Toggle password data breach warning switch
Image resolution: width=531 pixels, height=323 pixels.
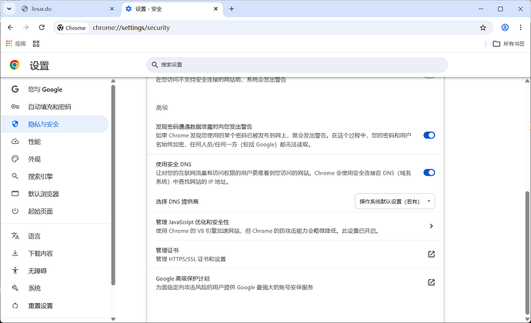click(x=429, y=135)
